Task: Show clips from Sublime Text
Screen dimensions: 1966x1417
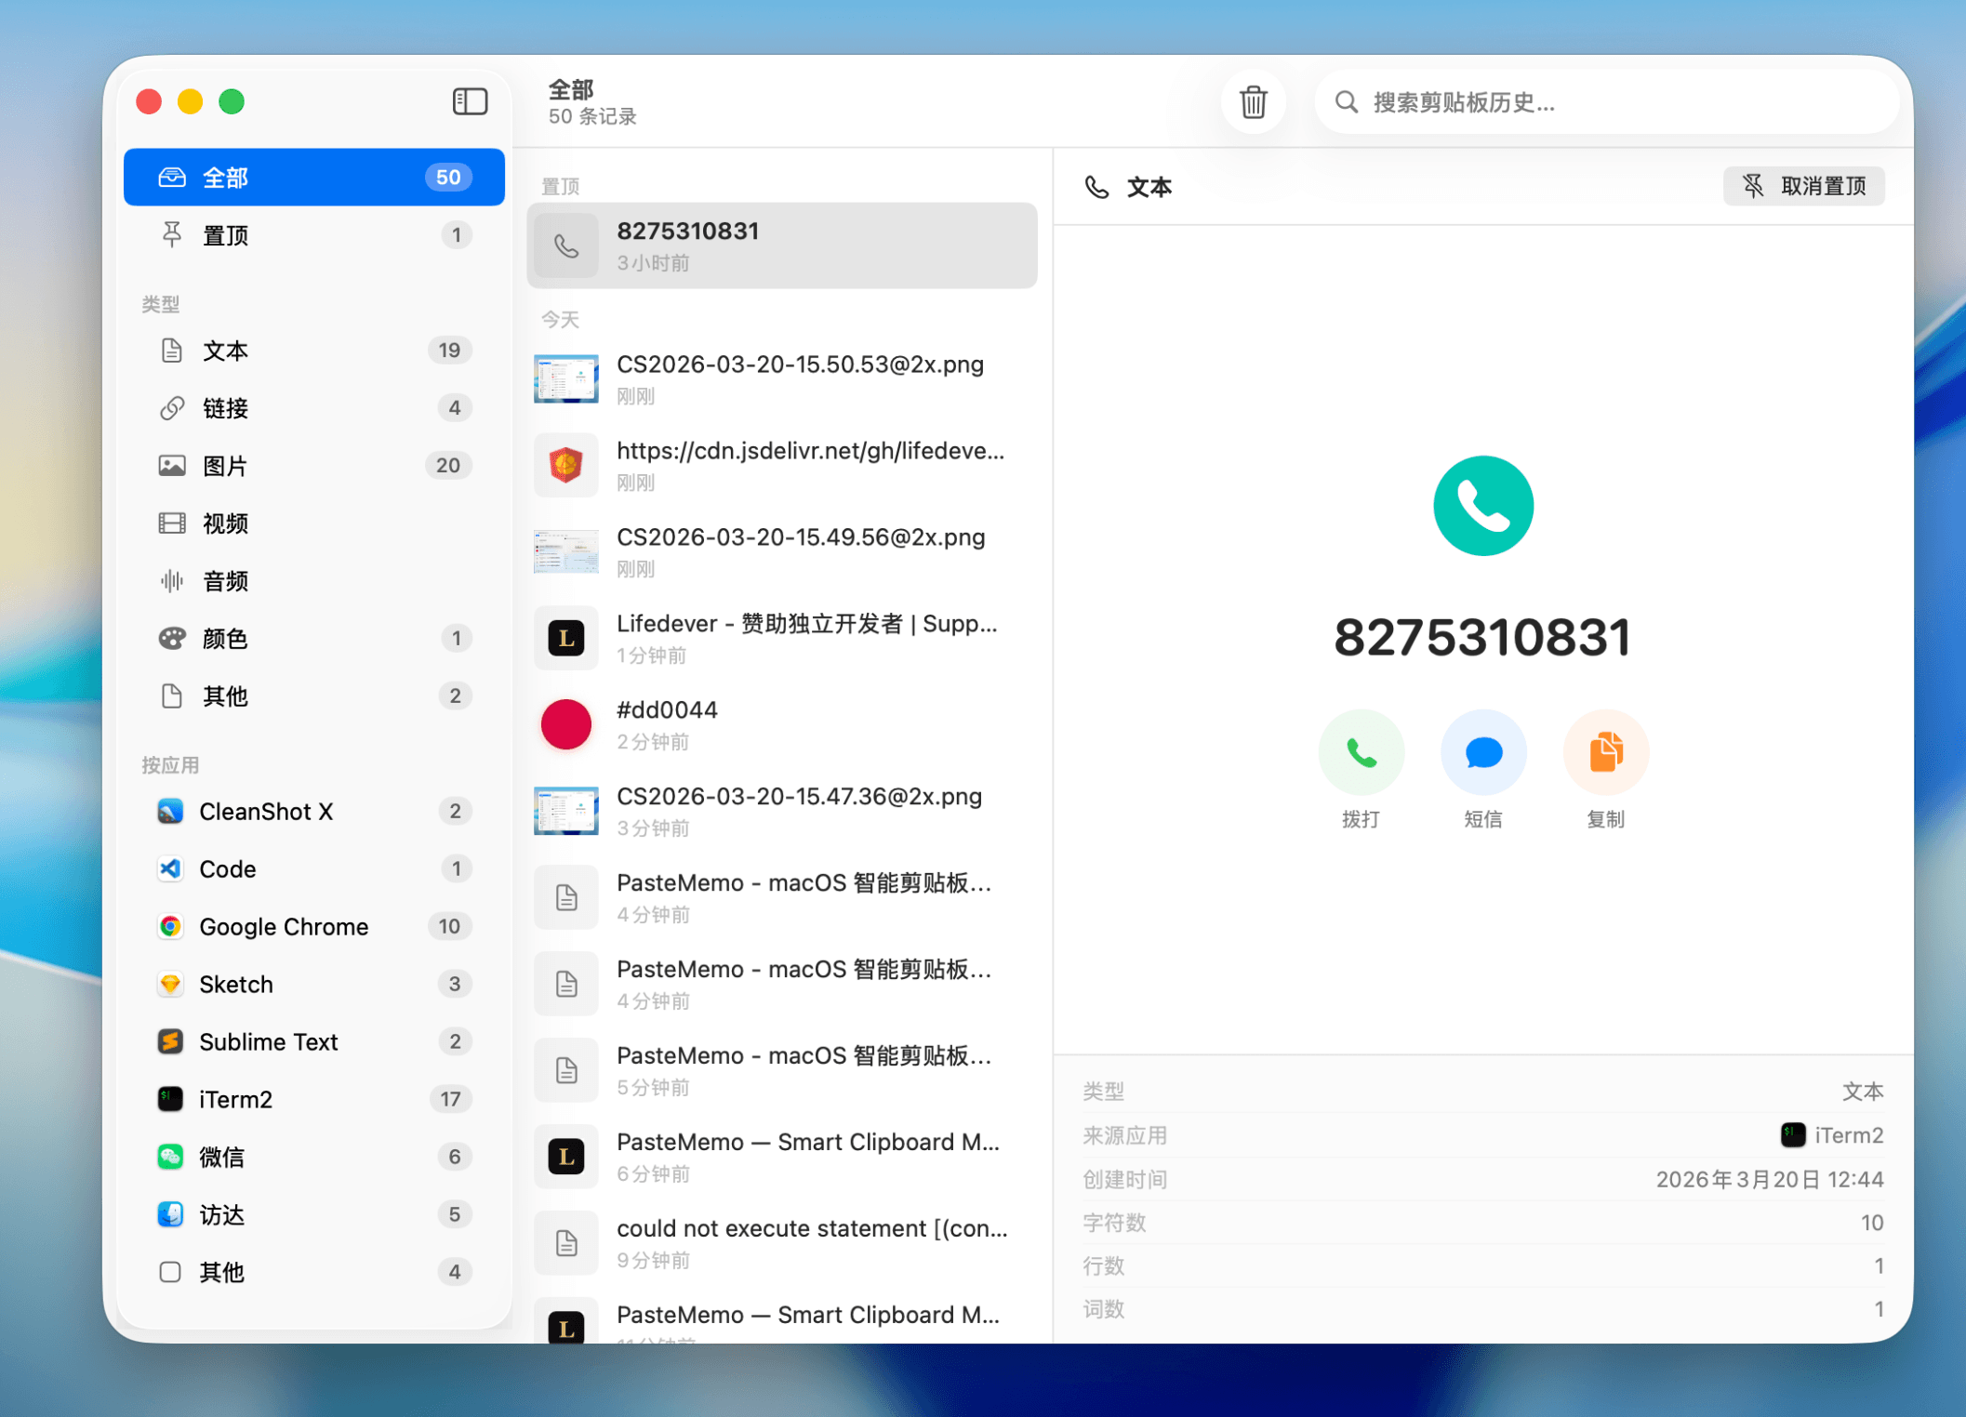Action: [314, 1041]
